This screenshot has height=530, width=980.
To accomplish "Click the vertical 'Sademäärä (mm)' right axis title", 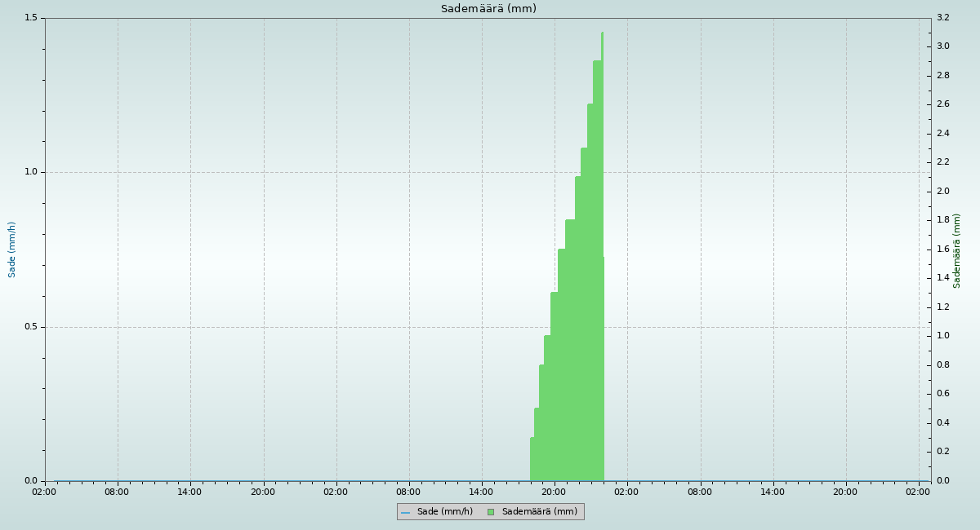I will coord(957,250).
